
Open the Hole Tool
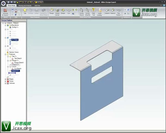coord(94,11)
